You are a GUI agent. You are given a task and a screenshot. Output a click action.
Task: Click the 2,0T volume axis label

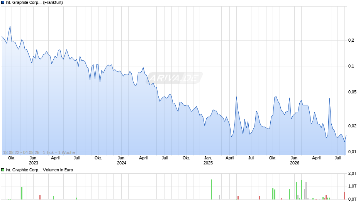pyautogui.click(x=352, y=173)
